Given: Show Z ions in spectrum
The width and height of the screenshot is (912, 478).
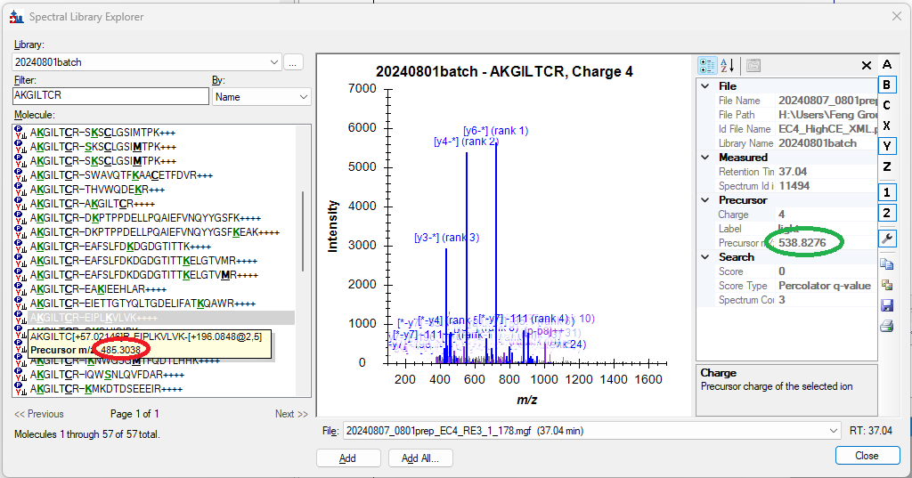Looking at the screenshot, I should pos(886,166).
